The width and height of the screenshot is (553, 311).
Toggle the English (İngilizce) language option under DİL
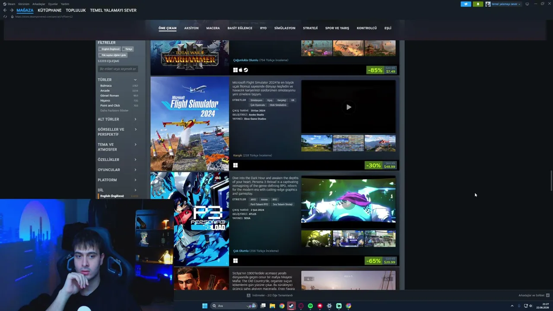coord(112,196)
